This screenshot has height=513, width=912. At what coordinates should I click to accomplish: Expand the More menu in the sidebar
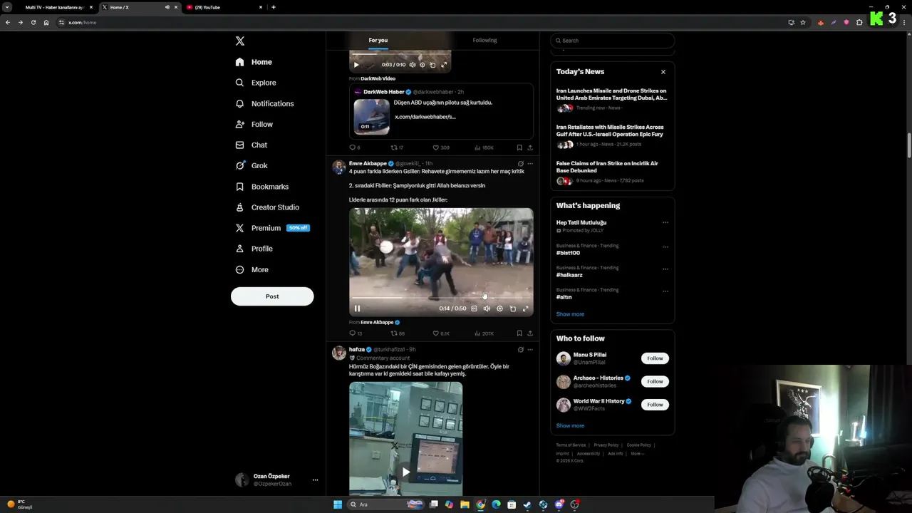[252, 269]
